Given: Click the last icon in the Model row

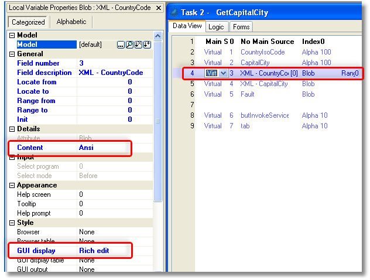Looking at the screenshot, I should click(x=146, y=45).
